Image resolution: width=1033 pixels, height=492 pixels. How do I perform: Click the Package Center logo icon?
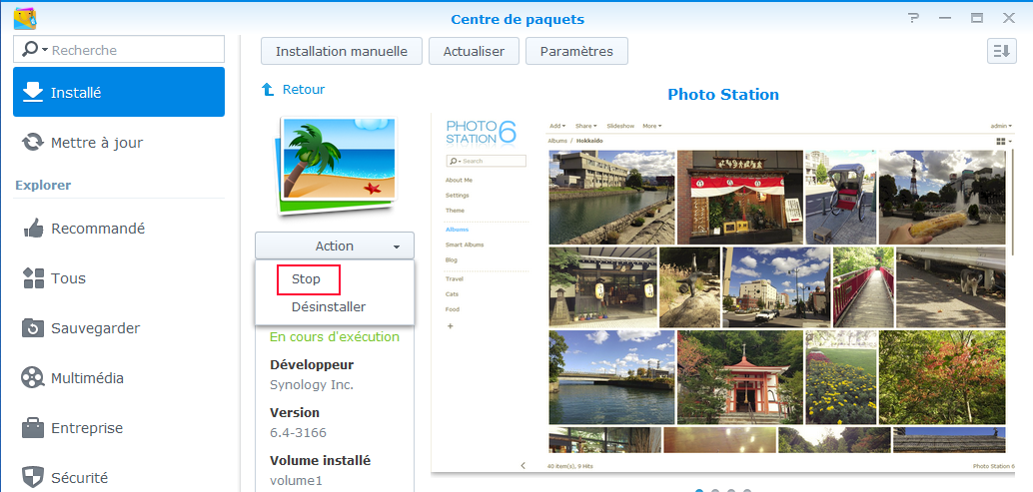(25, 18)
